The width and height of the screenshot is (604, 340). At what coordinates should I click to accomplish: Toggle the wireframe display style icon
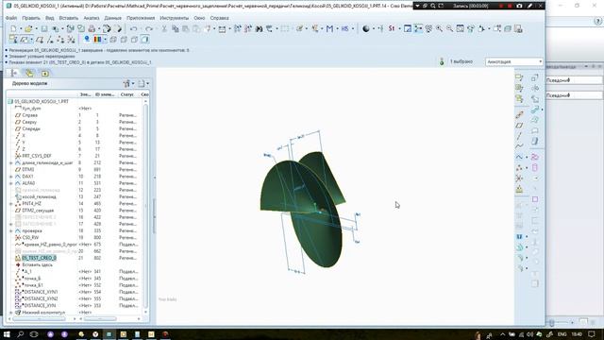pyautogui.click(x=113, y=40)
